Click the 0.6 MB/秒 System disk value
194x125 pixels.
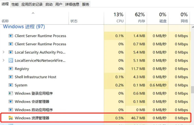point(158,85)
